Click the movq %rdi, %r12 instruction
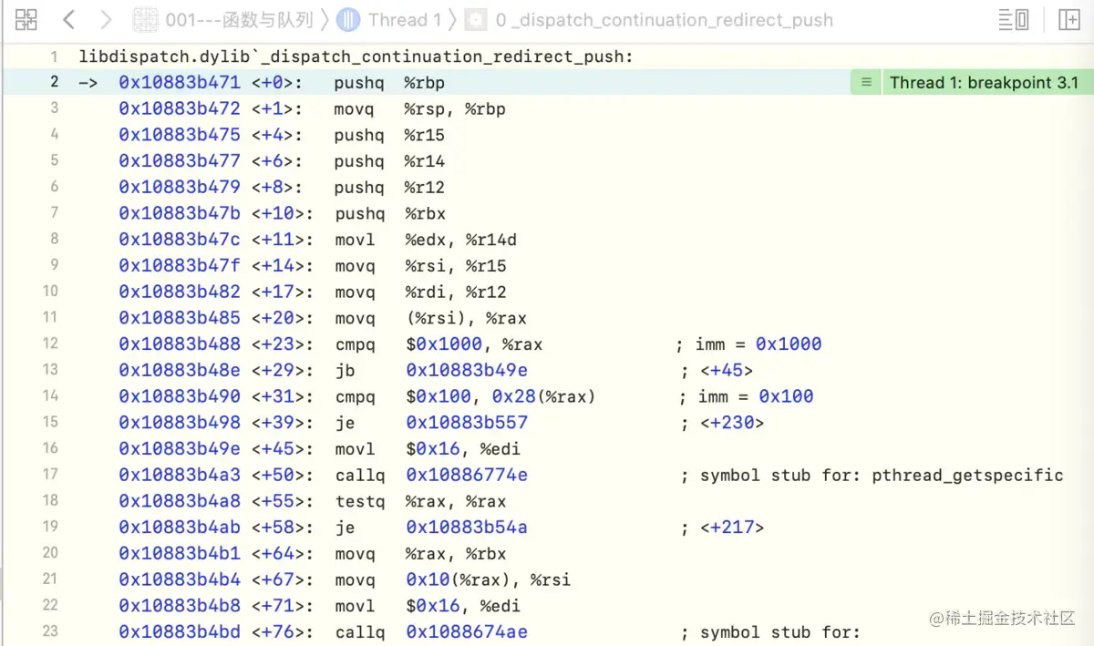 click(419, 292)
